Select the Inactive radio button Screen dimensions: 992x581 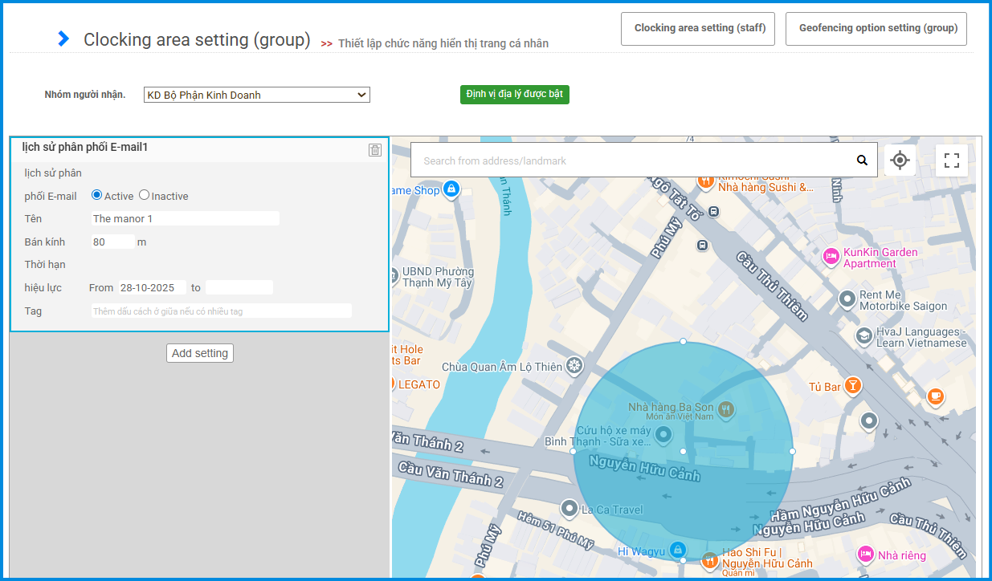point(145,195)
